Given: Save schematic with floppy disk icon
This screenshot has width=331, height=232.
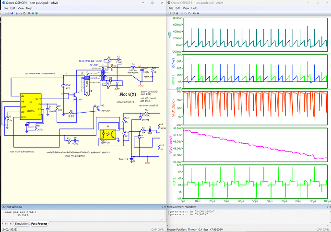Looking at the screenshot, I should pyautogui.click(x=12, y=13).
